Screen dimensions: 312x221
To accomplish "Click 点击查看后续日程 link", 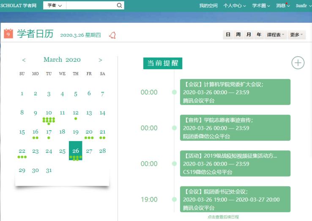I will click(223, 217).
